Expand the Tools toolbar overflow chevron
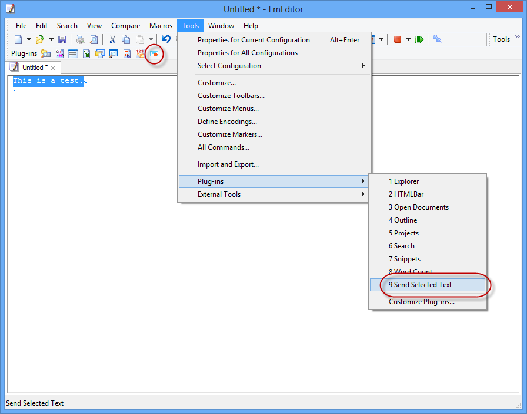Viewport: 527px width, 414px height. click(518, 37)
